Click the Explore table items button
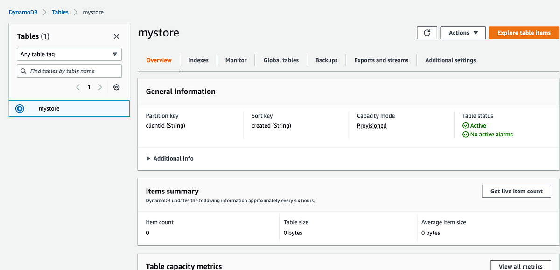Viewport: 560px width, 270px height. [524, 33]
